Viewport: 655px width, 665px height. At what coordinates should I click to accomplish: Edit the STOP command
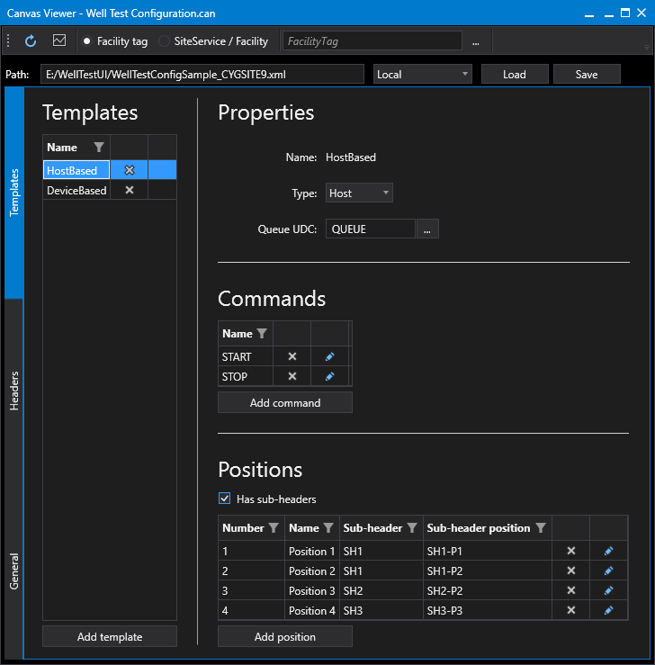(329, 376)
